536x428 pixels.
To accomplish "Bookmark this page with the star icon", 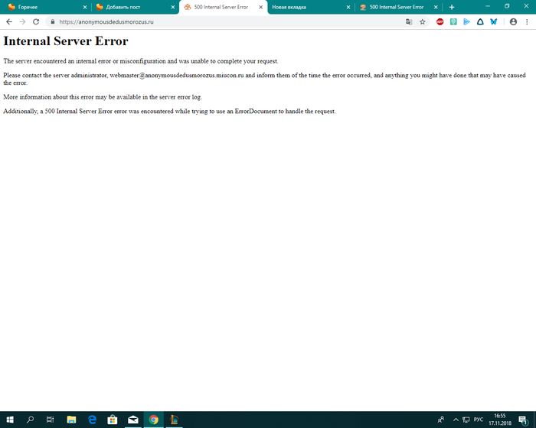I will coord(422,22).
